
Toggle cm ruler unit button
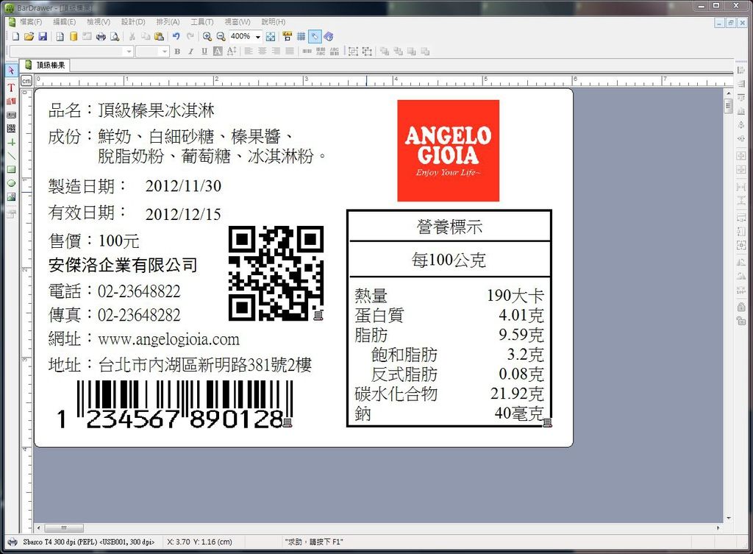click(26, 81)
